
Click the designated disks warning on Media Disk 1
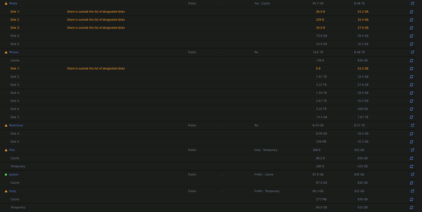click(x=96, y=12)
